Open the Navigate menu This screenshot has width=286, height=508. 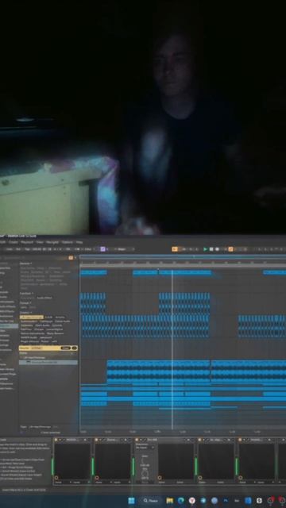52,242
